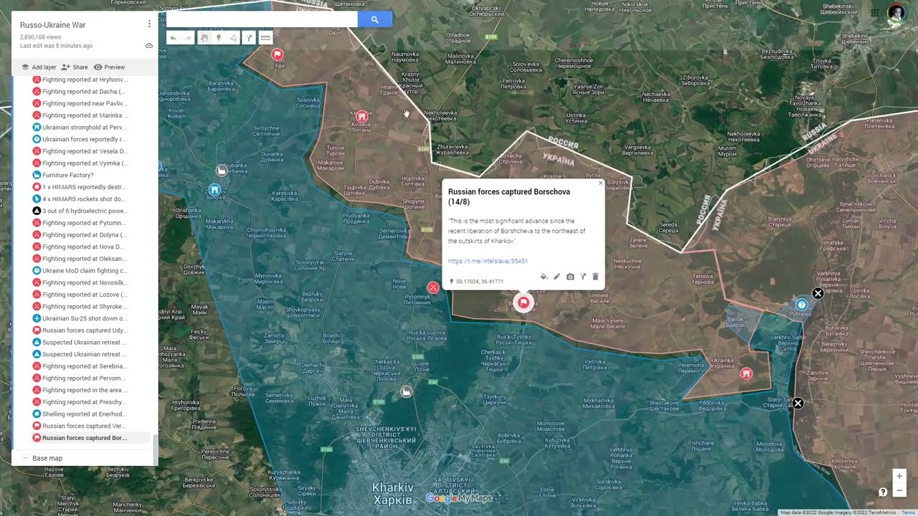Zoom out on the map
Image resolution: width=918 pixels, height=516 pixels.
pos(899,490)
